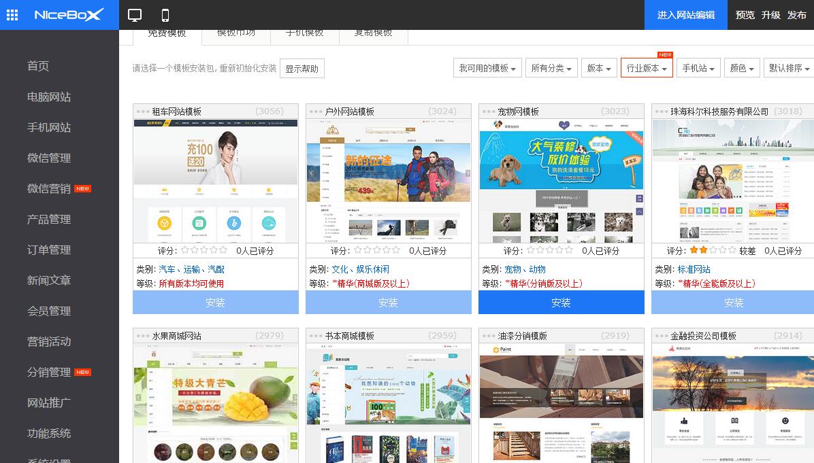Open 产品管理 in sidebar

click(49, 220)
